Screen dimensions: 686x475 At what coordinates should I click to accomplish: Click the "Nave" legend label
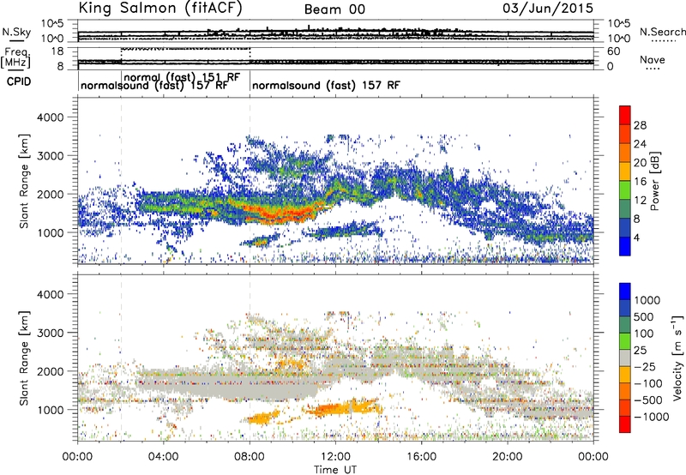pyautogui.click(x=653, y=60)
